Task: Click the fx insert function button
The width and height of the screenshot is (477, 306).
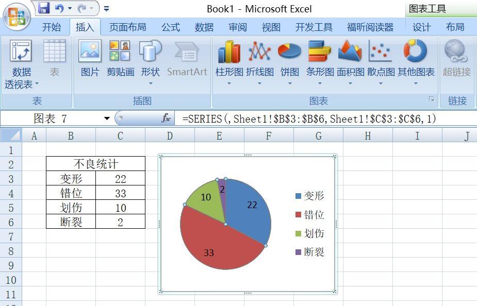Action: point(166,118)
